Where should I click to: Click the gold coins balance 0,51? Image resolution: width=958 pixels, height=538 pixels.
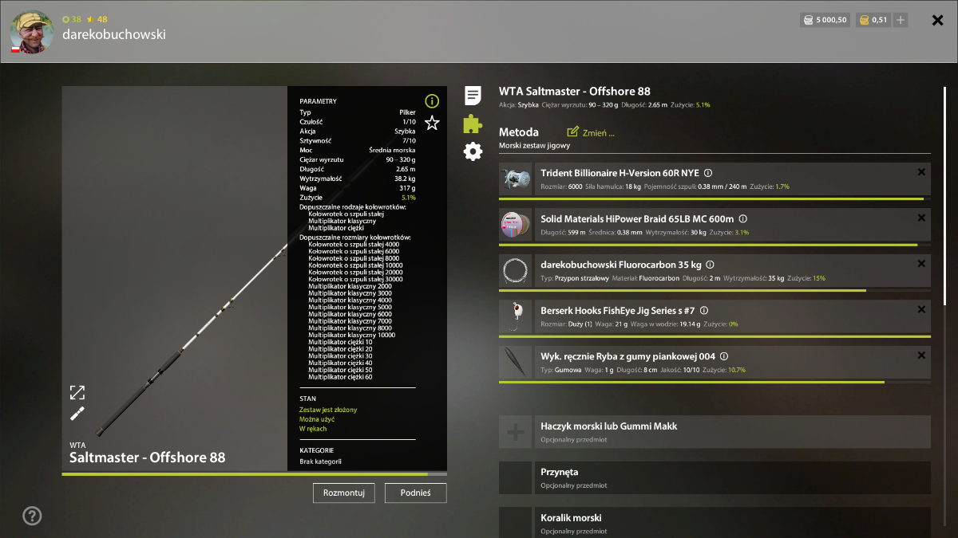click(x=873, y=20)
